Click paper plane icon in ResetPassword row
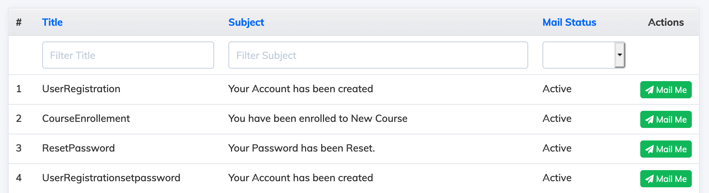This screenshot has width=709, height=193. (650, 149)
